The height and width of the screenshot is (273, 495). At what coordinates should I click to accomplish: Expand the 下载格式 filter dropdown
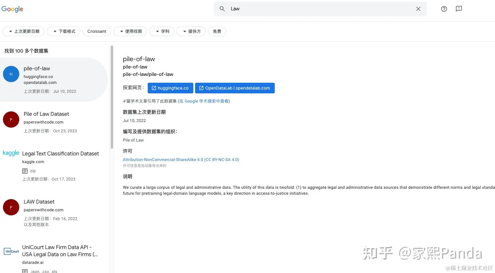63,31
